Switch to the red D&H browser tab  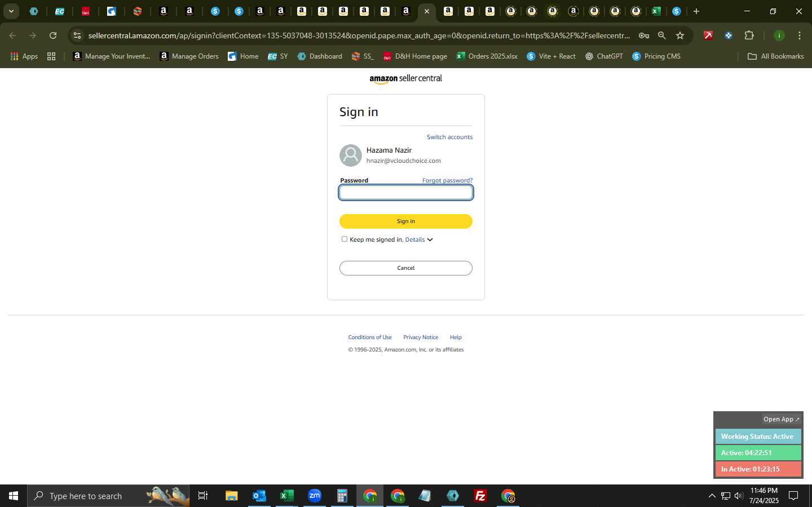coord(86,11)
